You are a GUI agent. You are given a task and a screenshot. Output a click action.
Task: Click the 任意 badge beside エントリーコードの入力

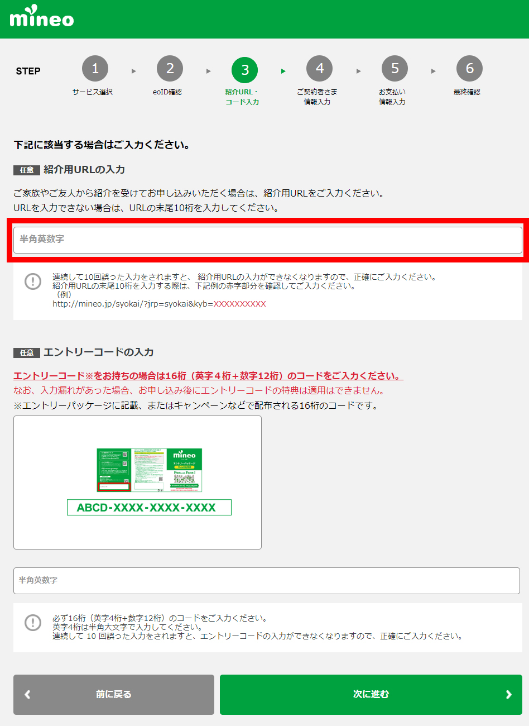(27, 353)
